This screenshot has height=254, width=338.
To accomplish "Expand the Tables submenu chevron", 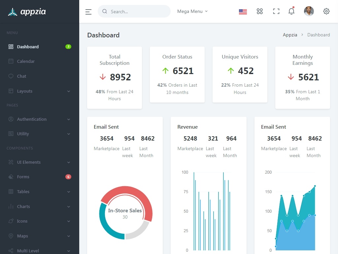I will (69, 192).
